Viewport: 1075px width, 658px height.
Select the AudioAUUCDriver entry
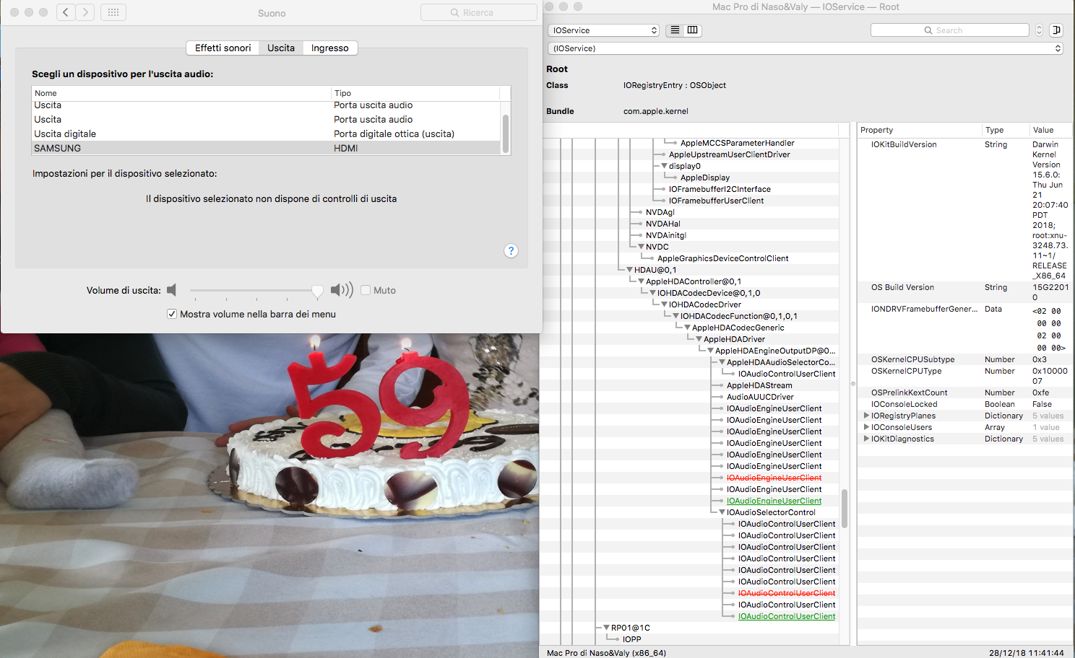760,397
